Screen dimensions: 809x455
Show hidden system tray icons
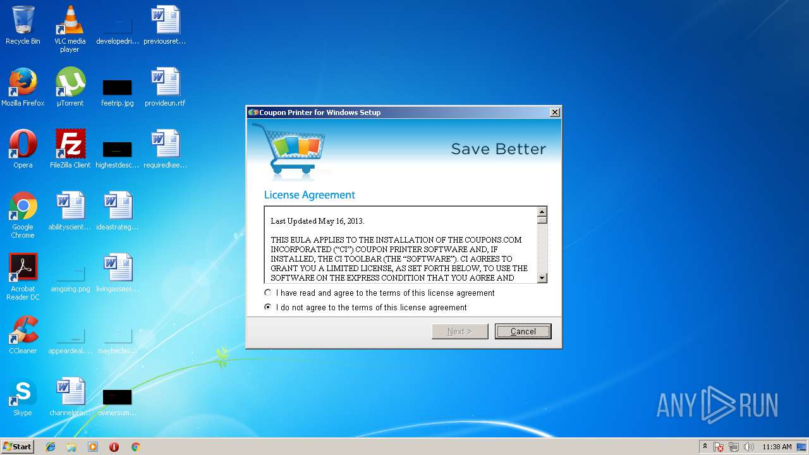(x=705, y=447)
